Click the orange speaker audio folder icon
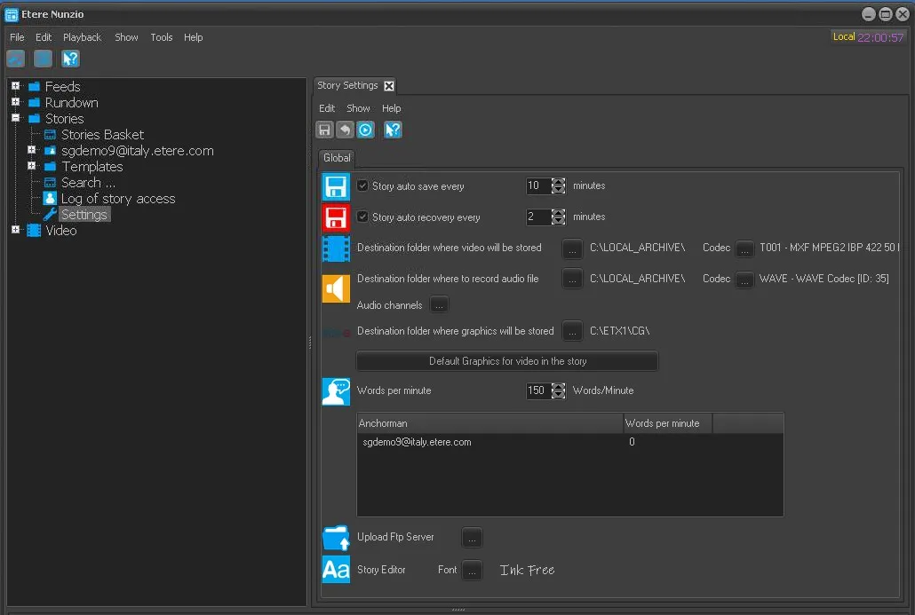This screenshot has height=615, width=915. 336,288
